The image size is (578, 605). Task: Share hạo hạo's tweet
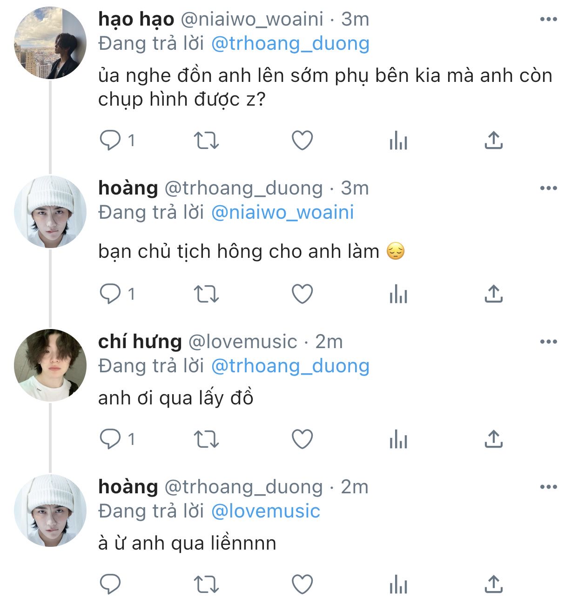(493, 140)
